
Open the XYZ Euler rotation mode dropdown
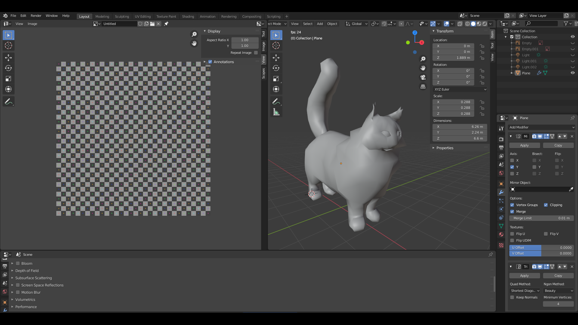tap(460, 89)
